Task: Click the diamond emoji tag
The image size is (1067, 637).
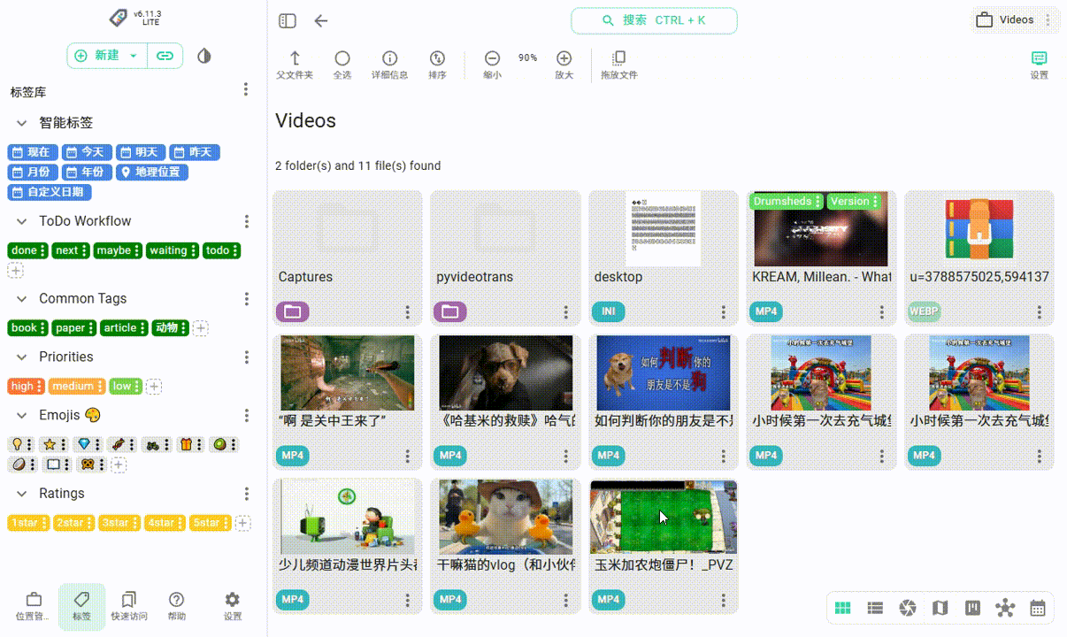Action: click(x=89, y=445)
